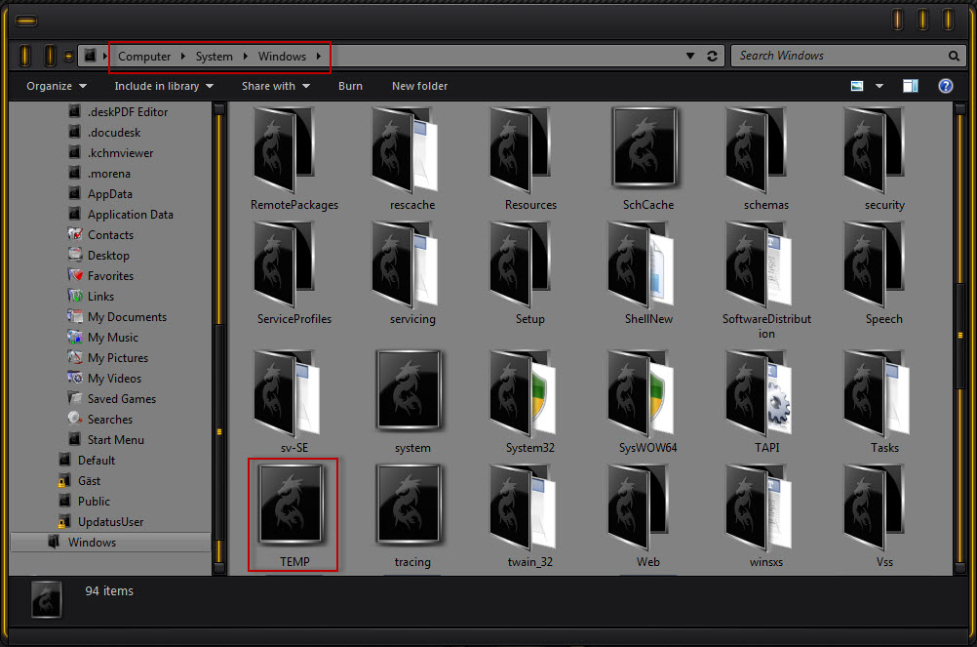The height and width of the screenshot is (647, 977).
Task: Open the address bar history dropdown
Action: tap(689, 56)
